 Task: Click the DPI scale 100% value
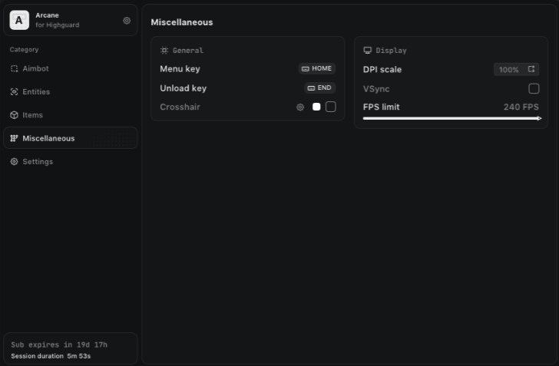click(509, 70)
